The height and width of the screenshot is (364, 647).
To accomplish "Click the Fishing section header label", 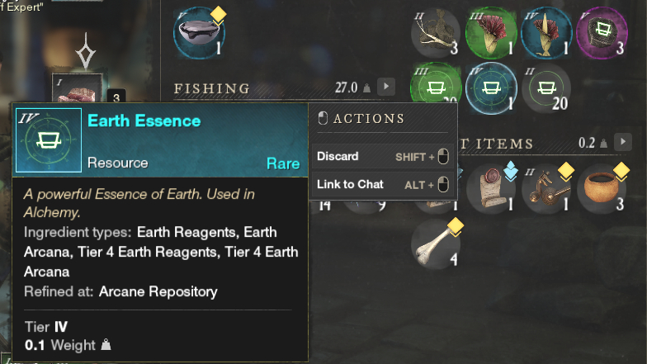I will pyautogui.click(x=211, y=88).
